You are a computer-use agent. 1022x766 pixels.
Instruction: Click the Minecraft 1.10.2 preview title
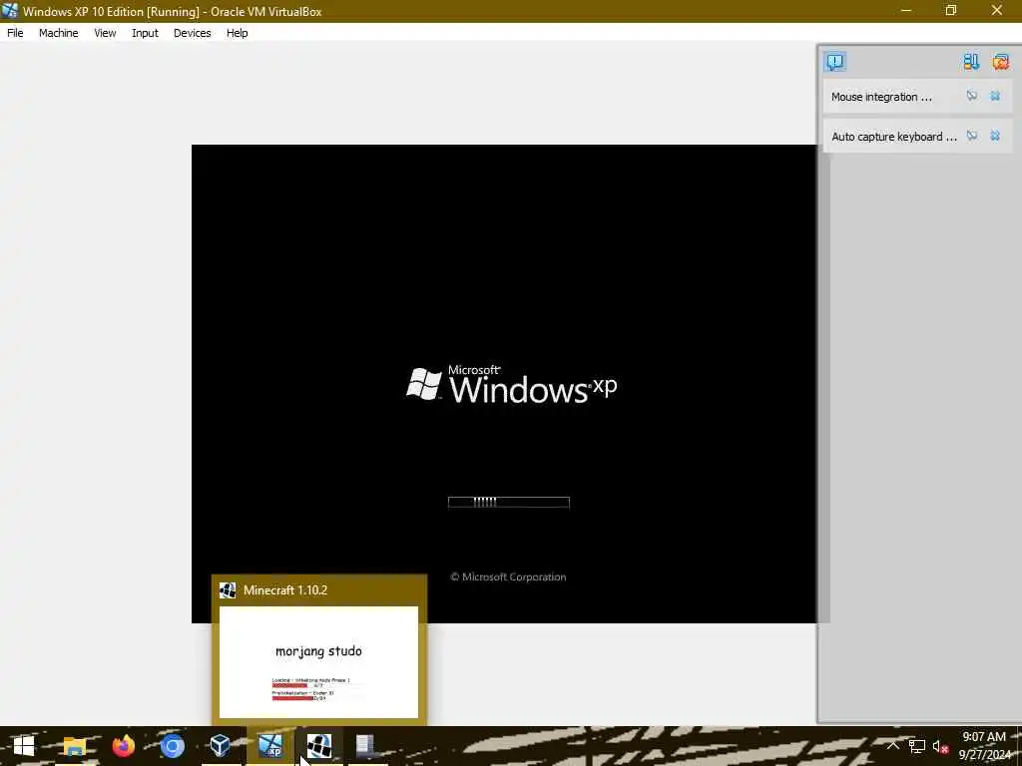point(285,590)
